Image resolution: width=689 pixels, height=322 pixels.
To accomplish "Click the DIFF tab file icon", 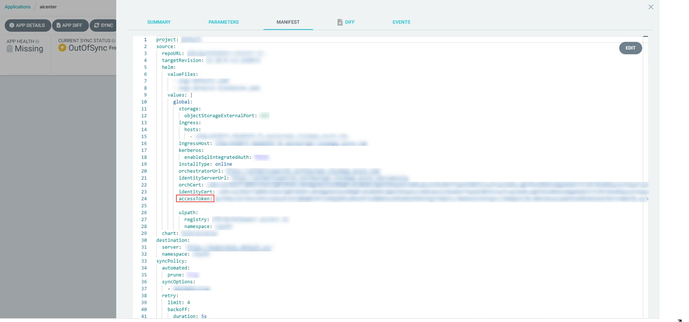I will (340, 22).
